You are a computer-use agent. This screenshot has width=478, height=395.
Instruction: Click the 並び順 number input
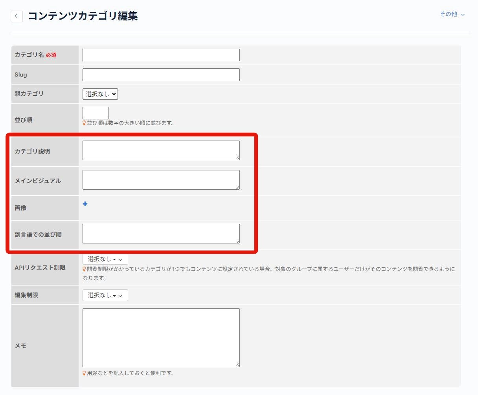pyautogui.click(x=95, y=113)
